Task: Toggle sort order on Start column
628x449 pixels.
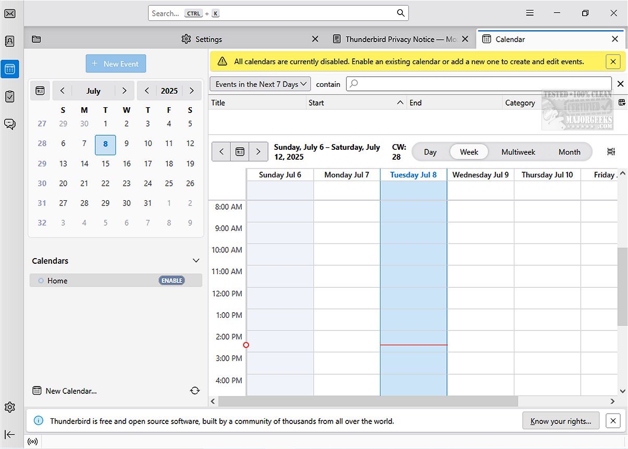Action: [356, 102]
